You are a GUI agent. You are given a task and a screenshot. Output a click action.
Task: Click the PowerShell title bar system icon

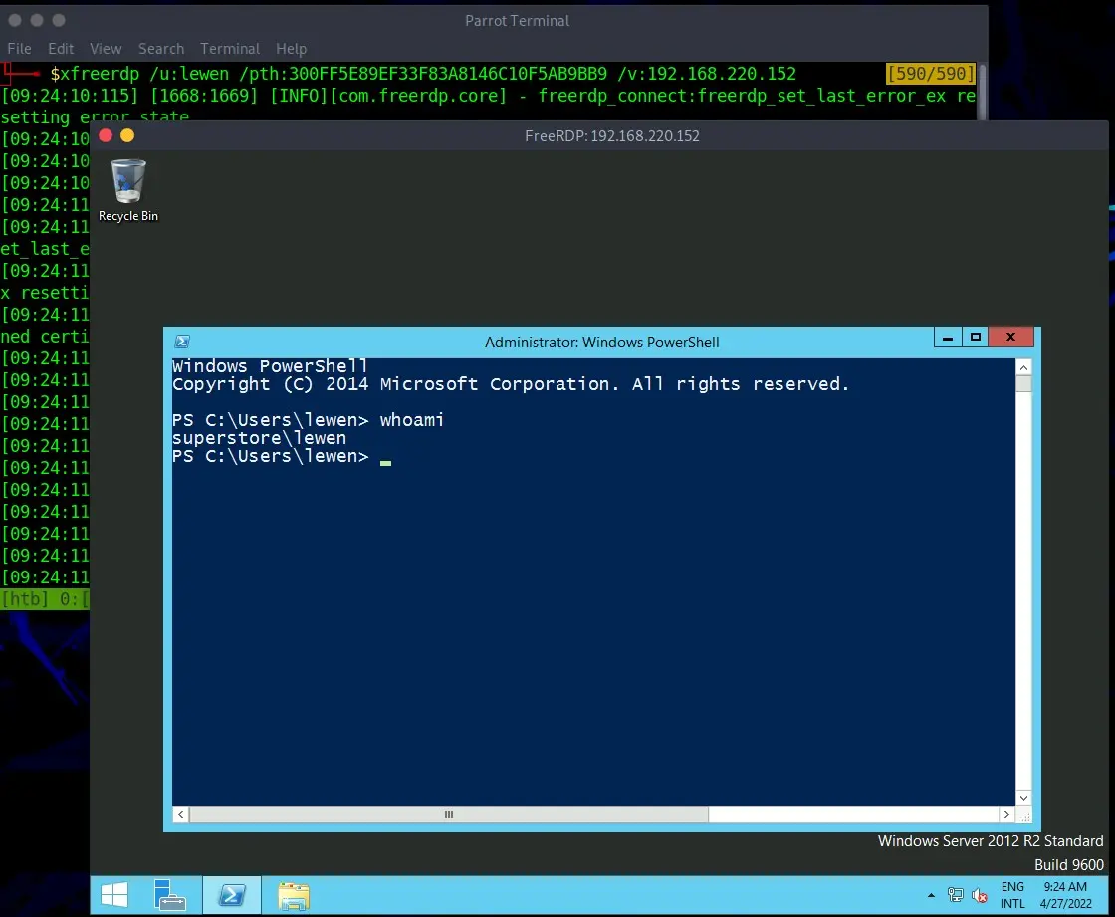pos(182,342)
